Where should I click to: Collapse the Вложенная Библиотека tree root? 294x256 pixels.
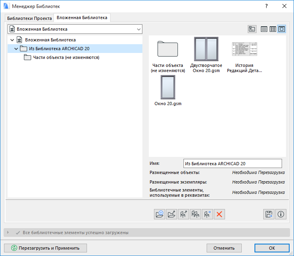click(x=12, y=40)
